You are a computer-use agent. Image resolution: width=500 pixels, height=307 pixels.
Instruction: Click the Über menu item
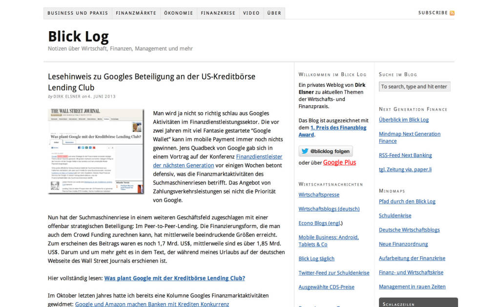point(274,13)
